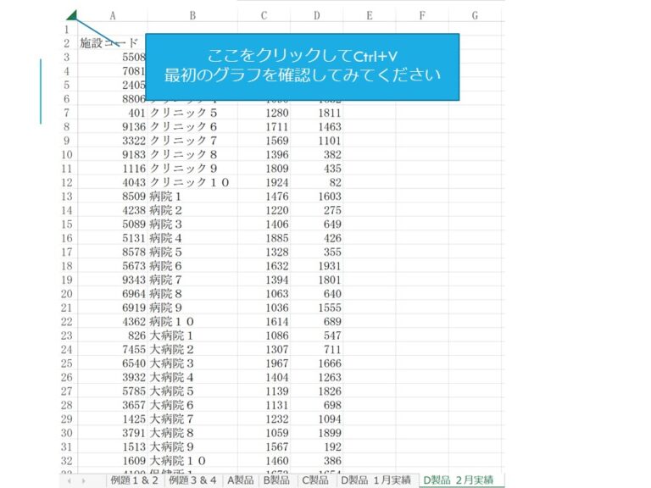The width and height of the screenshot is (651, 488).
Task: Select the cell containing 401
Action: point(113,113)
